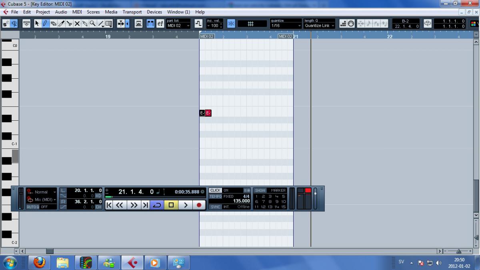Screen dimensions: 480x270
Task: Select the Glue tool
Action: tap(85, 24)
